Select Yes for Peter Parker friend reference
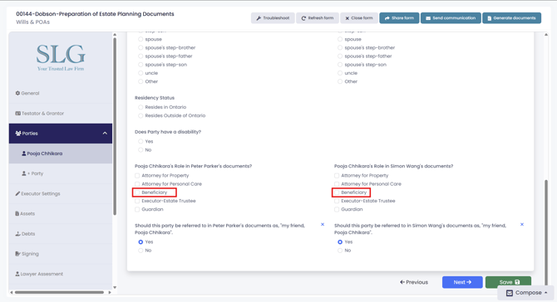557x302 pixels. pyautogui.click(x=140, y=242)
